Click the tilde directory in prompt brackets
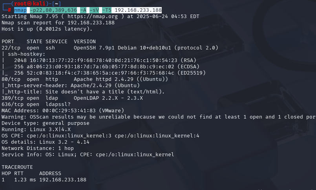The width and height of the screenshot is (316, 190). [x=57, y=4]
